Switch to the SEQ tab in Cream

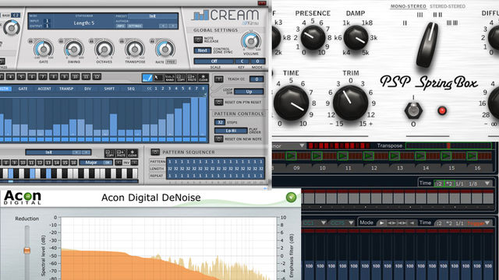pyautogui.click(x=131, y=89)
